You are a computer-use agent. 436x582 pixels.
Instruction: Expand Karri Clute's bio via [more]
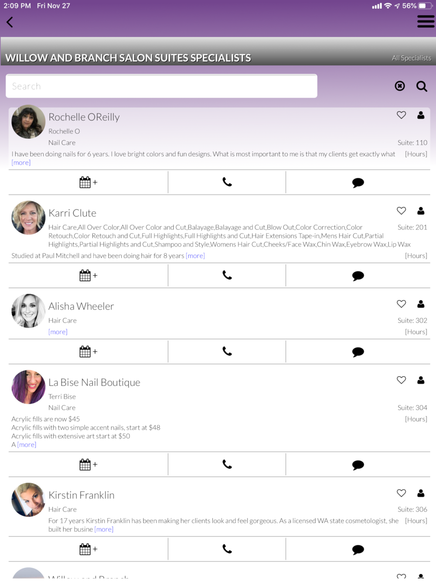(195, 256)
